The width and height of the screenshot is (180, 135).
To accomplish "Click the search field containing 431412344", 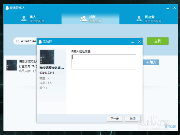I will (28, 41).
